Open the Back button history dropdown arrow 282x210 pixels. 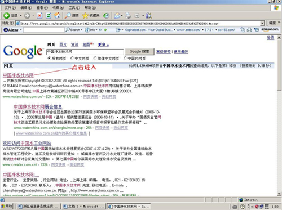[21, 16]
